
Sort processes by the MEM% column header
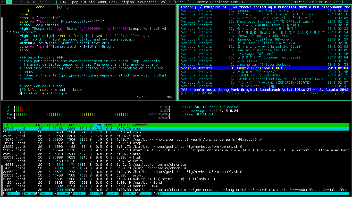click(x=108, y=125)
